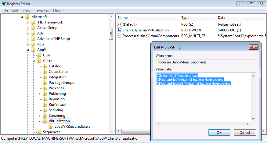Image resolution: width=267 pixels, height=143 pixels.
Task: Click the Microsoft folder icon
Action: coord(27,17)
